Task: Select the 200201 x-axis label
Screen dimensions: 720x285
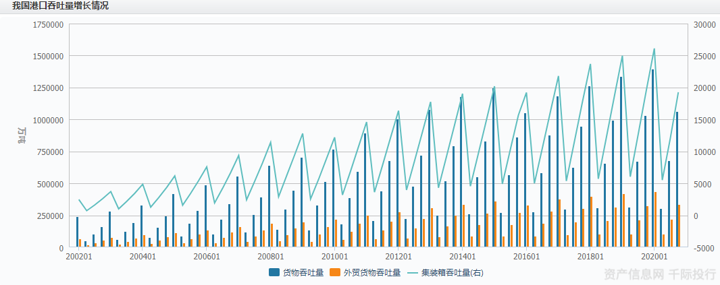Action: pos(78,257)
